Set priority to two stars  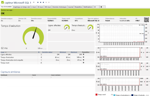pos(40,2)
